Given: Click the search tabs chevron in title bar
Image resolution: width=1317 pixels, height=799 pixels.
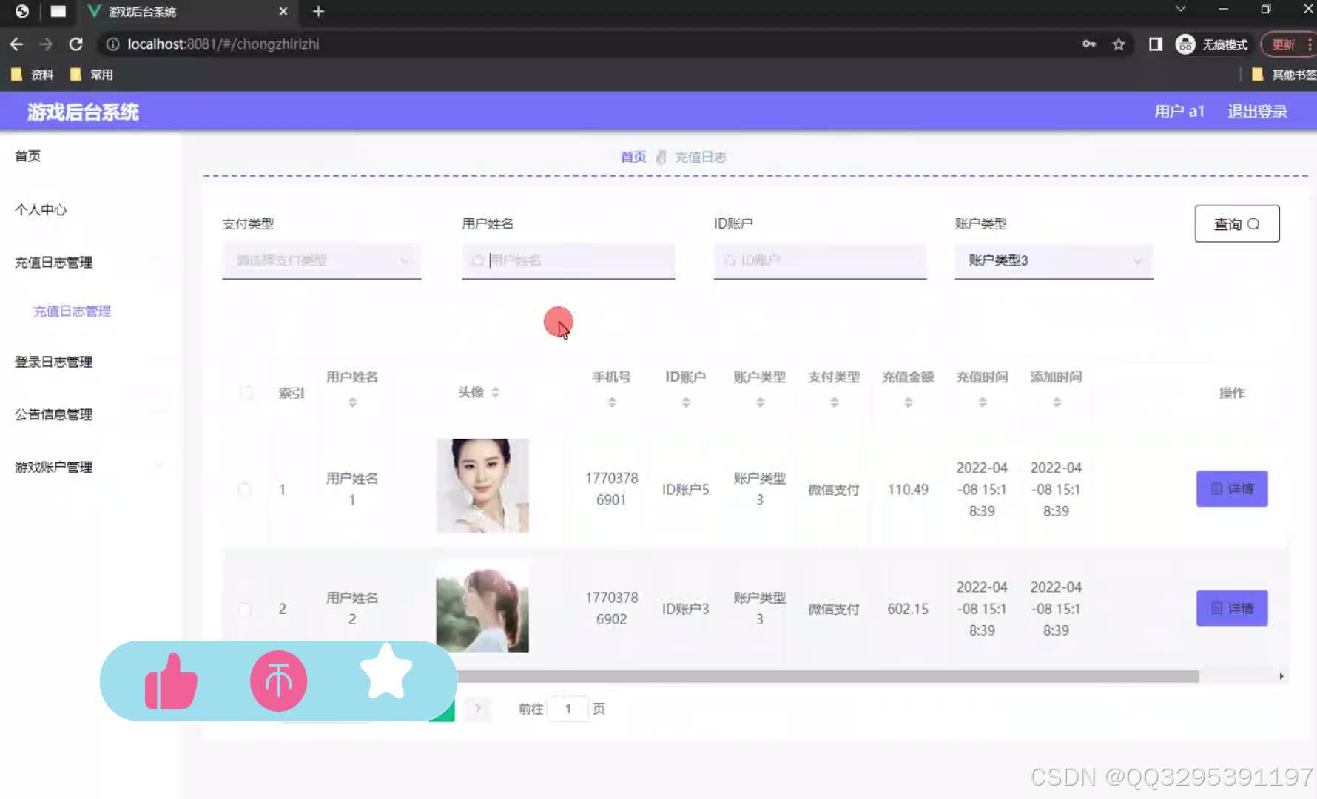Looking at the screenshot, I should click(x=1181, y=10).
